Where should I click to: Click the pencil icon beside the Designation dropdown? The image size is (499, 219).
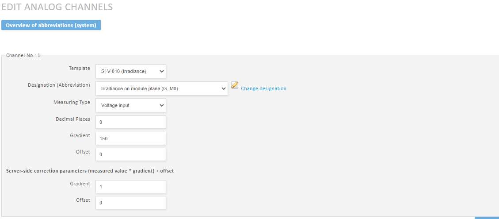[x=235, y=85]
